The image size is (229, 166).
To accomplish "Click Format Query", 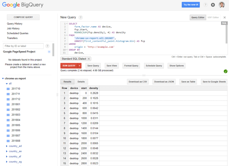I will [131, 66].
